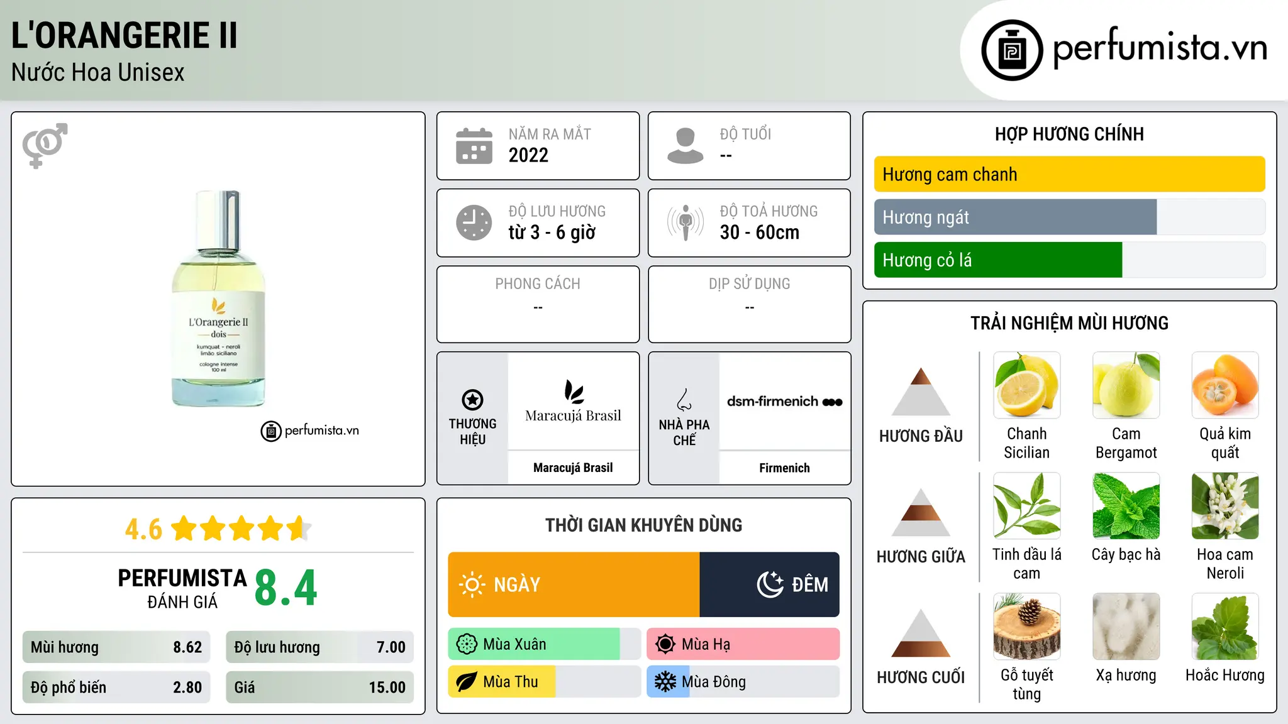Click the star badge icon above Thương hiệu
This screenshot has width=1288, height=724.
tap(472, 399)
